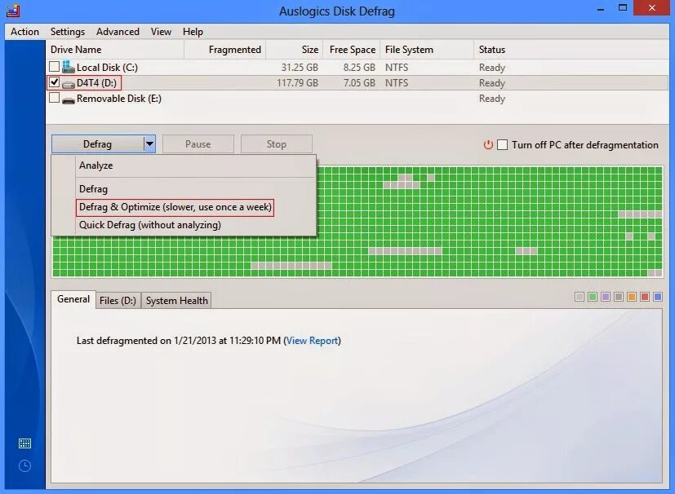This screenshot has width=675, height=494.
Task: Select Quick Defrag (without analyzing)
Action: pyautogui.click(x=150, y=225)
